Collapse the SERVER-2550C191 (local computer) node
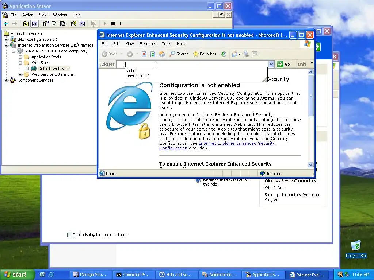 click(14, 51)
